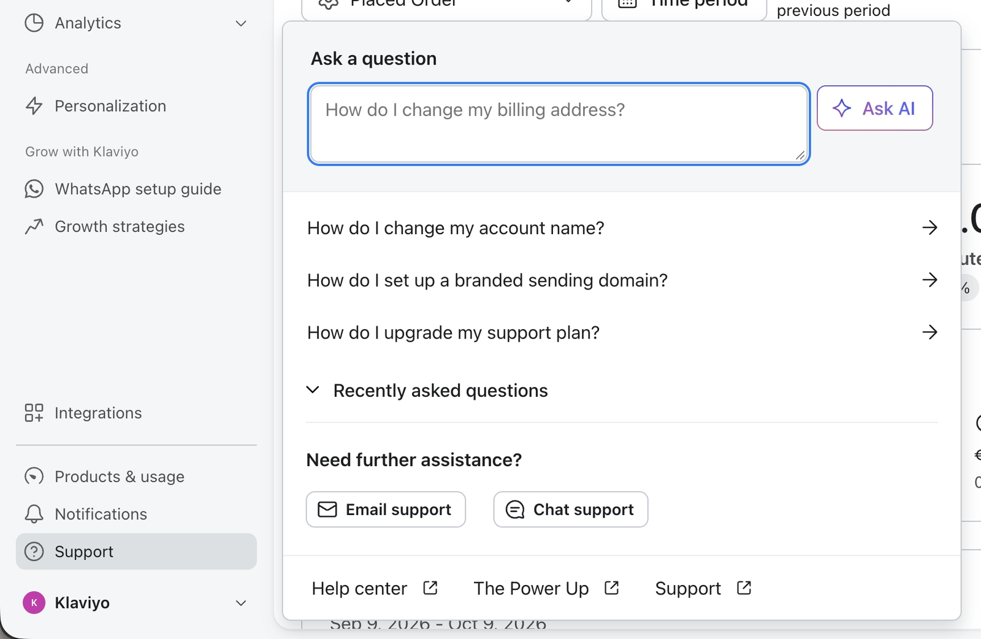Collapse Recently asked questions chevron
Image resolution: width=981 pixels, height=639 pixels.
313,390
